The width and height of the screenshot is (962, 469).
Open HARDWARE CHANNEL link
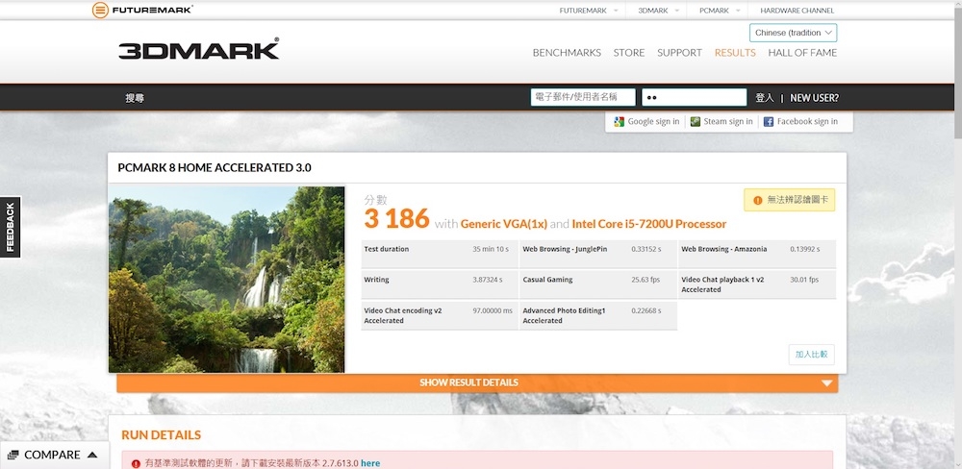pyautogui.click(x=797, y=11)
